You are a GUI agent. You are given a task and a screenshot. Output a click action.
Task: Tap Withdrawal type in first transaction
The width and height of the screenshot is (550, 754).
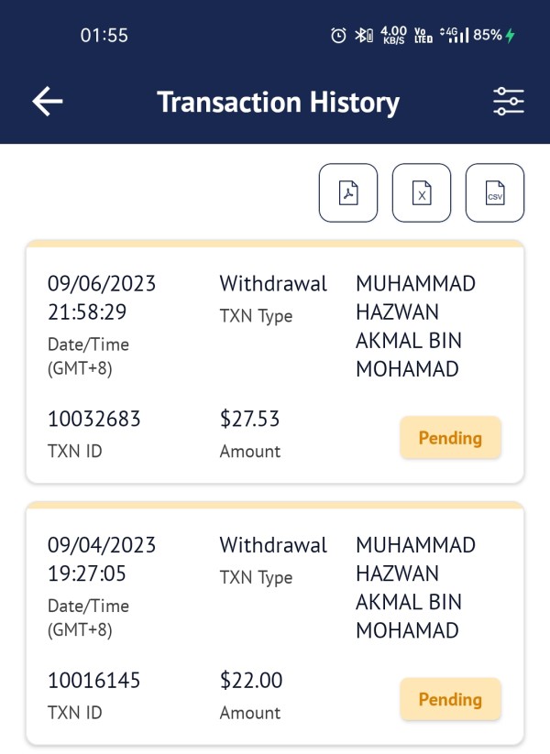pos(273,284)
